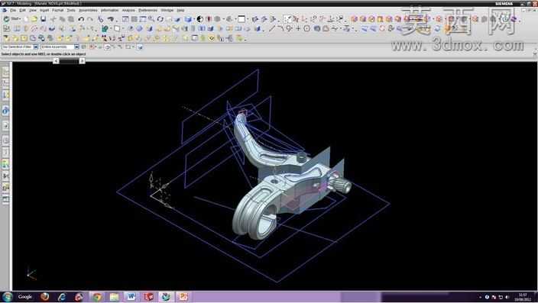Select the Line curve tool
The width and height of the screenshot is (538, 303).
272,29
